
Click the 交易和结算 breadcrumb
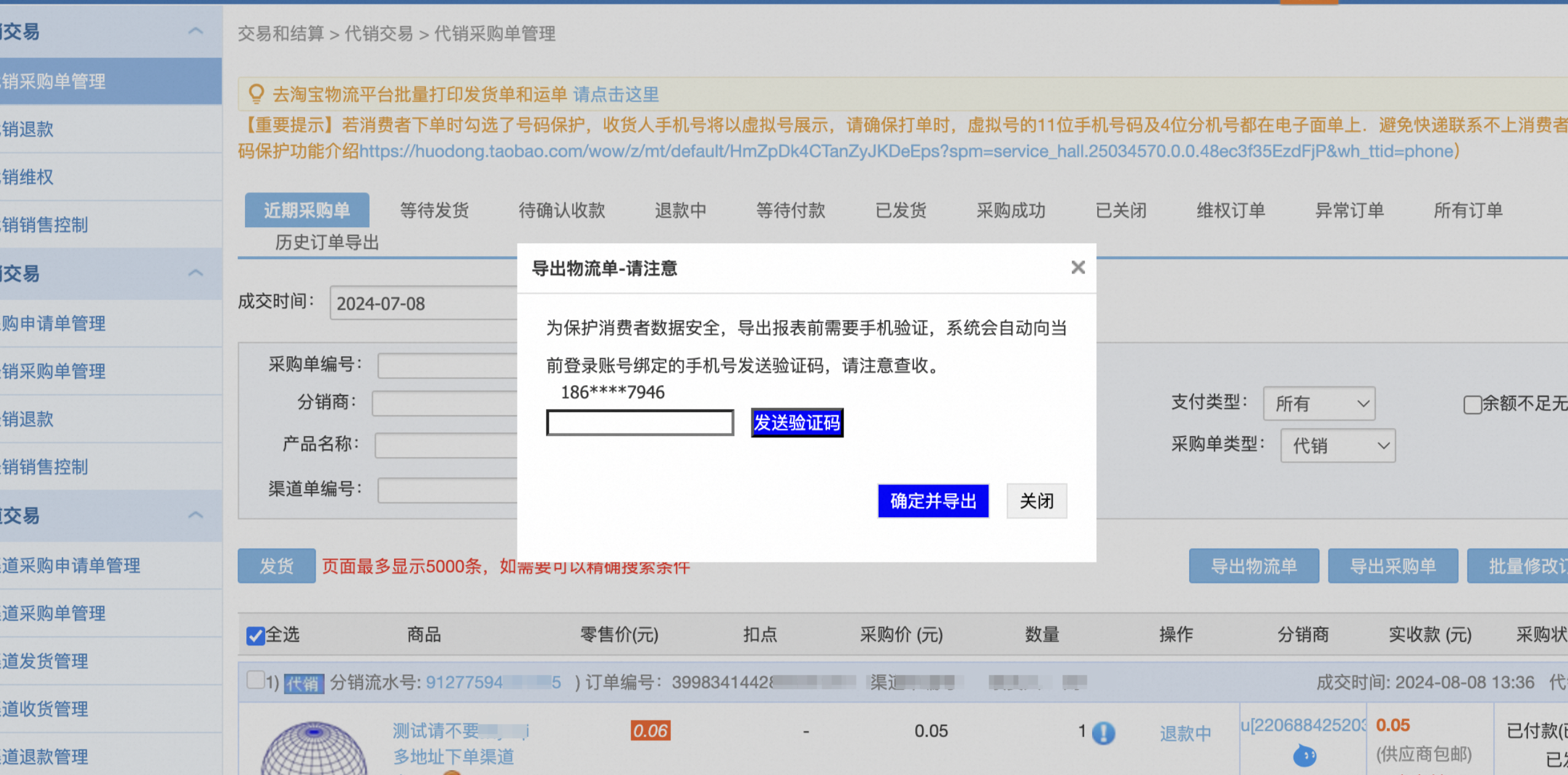click(x=281, y=33)
